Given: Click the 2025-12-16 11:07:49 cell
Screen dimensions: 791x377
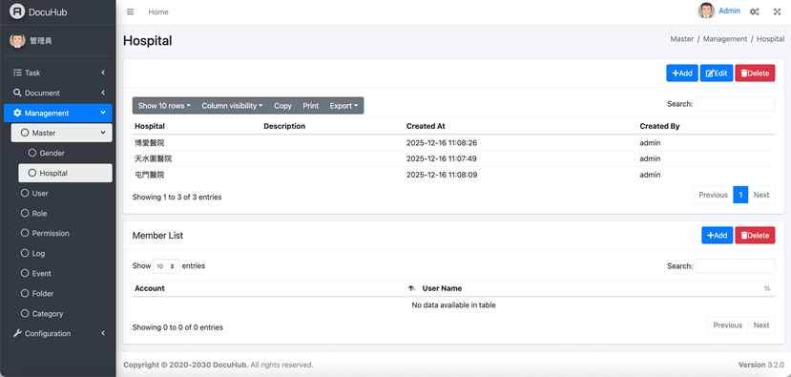Looking at the screenshot, I should point(442,158).
